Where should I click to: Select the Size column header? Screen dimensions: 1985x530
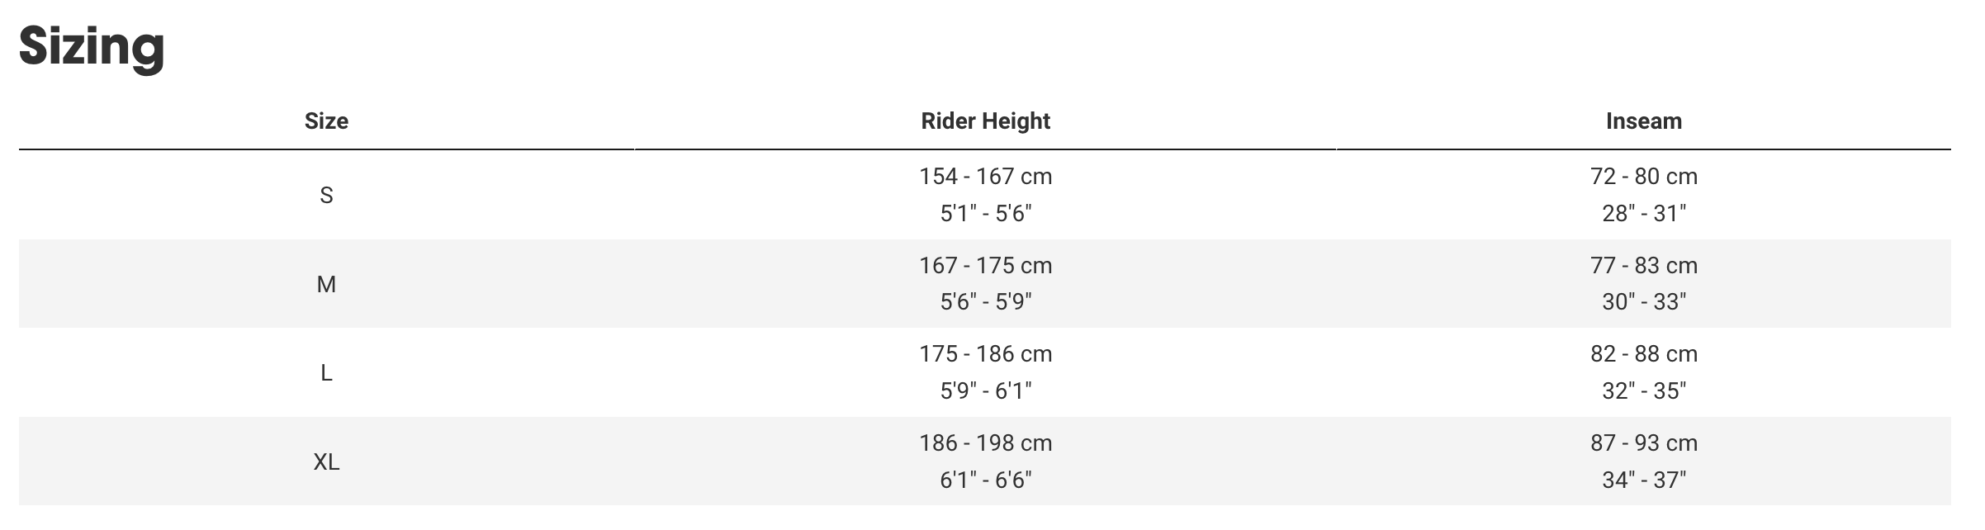click(326, 121)
